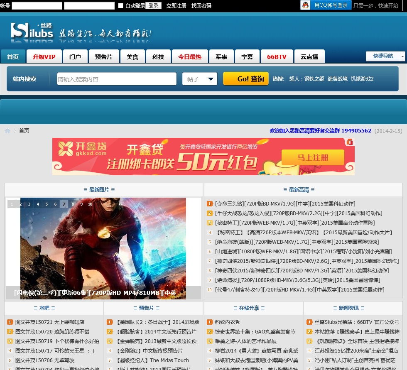Select slideshow page number 7
The width and height of the screenshot is (407, 370).
(64, 204)
